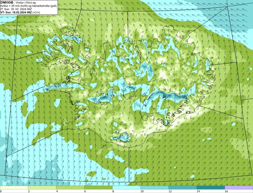Select the 10–12 m/s cyan legend swatch

coord(154,187)
